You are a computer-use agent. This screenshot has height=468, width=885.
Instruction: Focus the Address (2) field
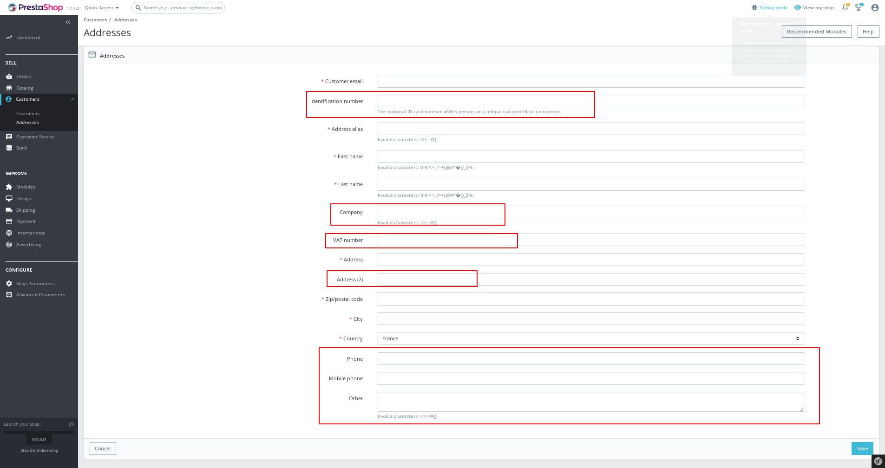590,279
